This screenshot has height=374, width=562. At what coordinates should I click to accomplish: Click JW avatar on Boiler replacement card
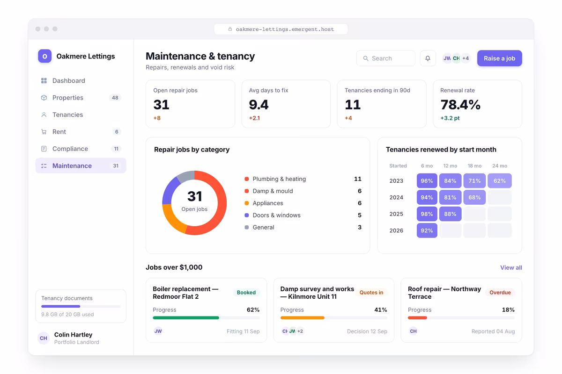click(158, 331)
